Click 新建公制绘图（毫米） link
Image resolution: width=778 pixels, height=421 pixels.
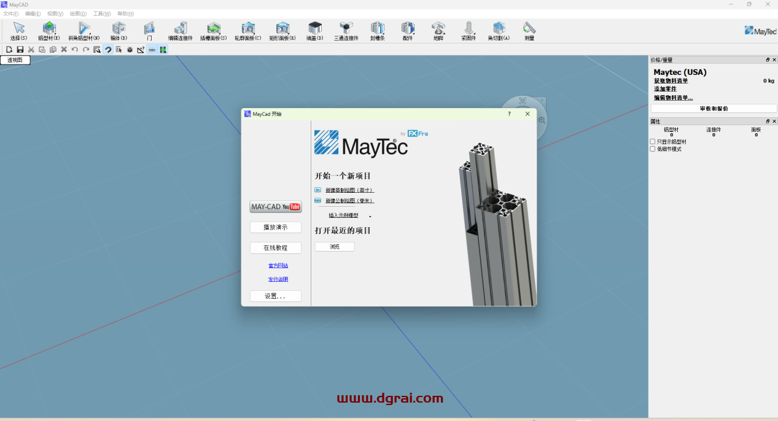tap(349, 201)
